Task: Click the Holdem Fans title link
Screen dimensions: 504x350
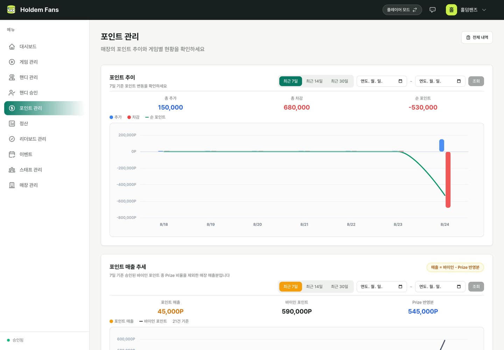Action: (40, 10)
